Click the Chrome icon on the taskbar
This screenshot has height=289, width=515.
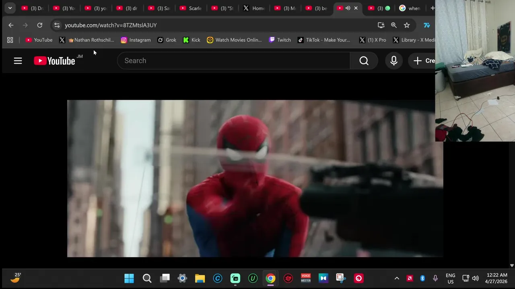pyautogui.click(x=270, y=278)
